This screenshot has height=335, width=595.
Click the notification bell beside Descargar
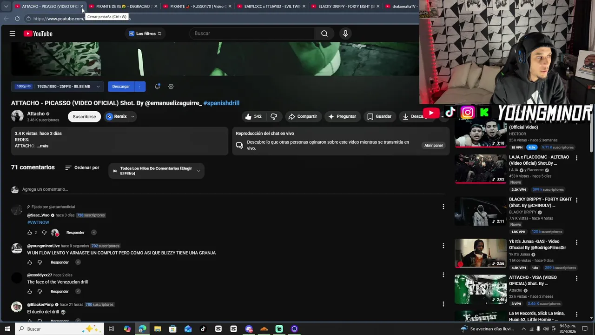158,87
